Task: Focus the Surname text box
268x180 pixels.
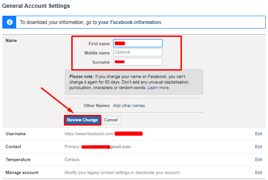Action: tap(138, 61)
